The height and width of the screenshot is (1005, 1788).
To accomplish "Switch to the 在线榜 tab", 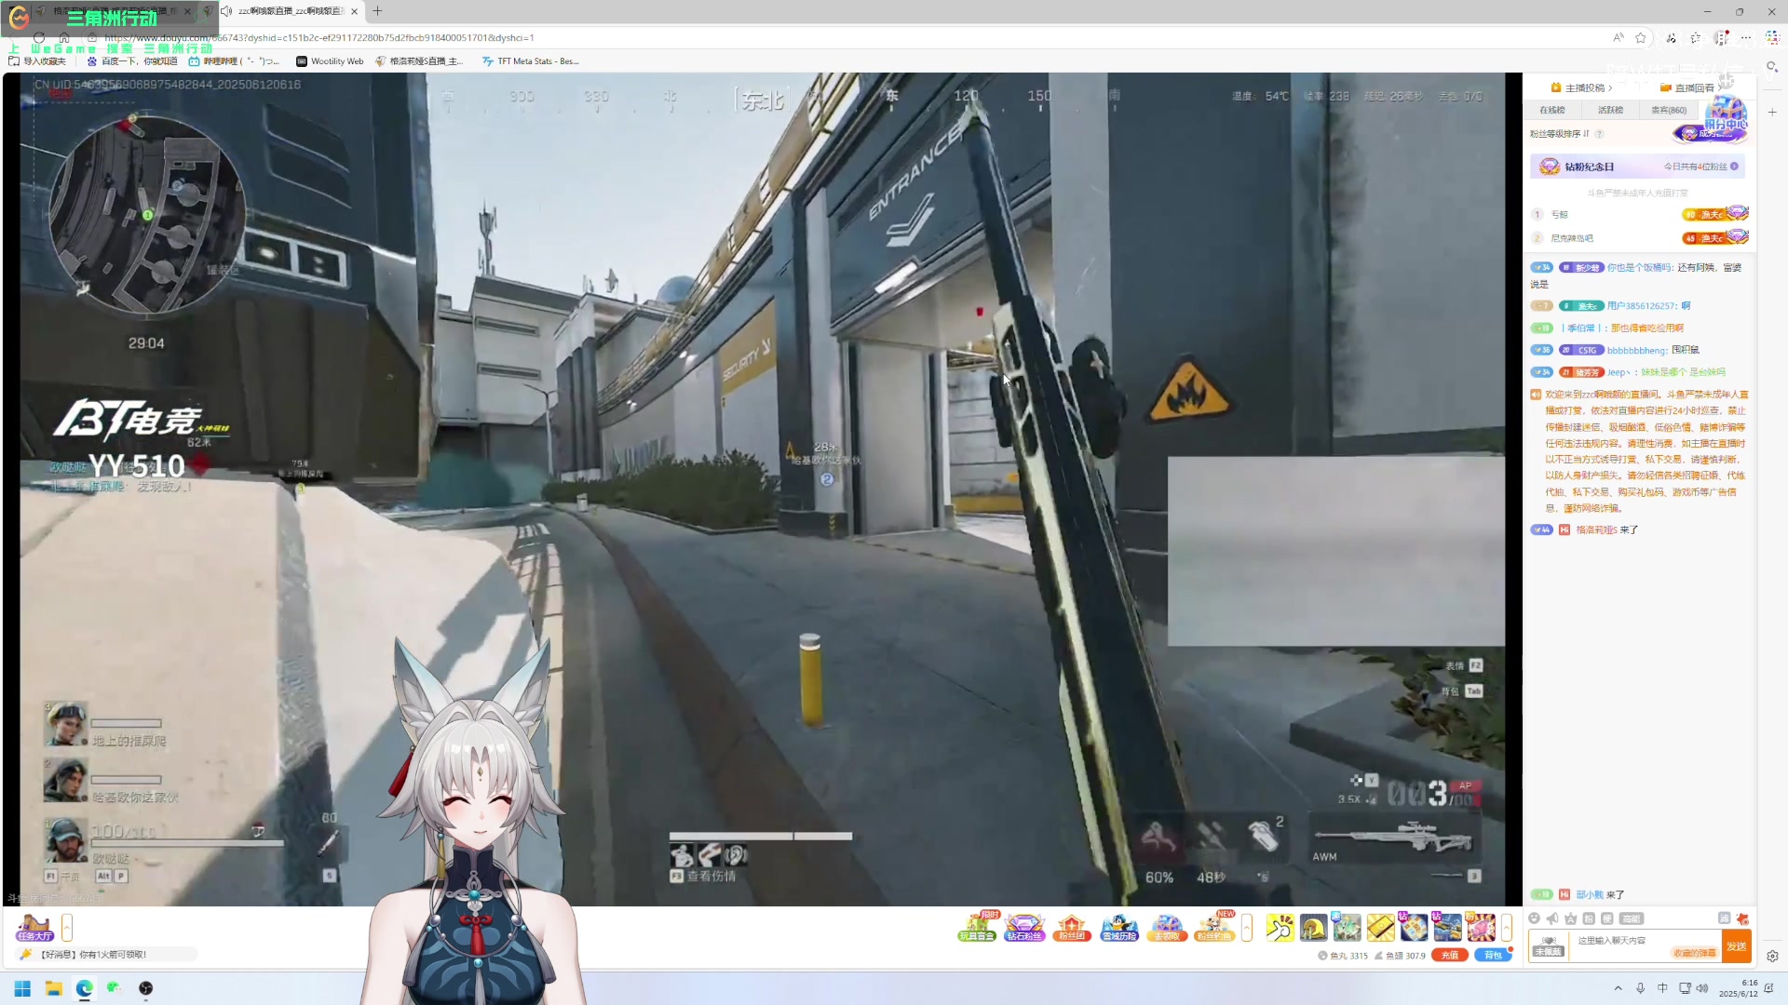I will point(1552,110).
